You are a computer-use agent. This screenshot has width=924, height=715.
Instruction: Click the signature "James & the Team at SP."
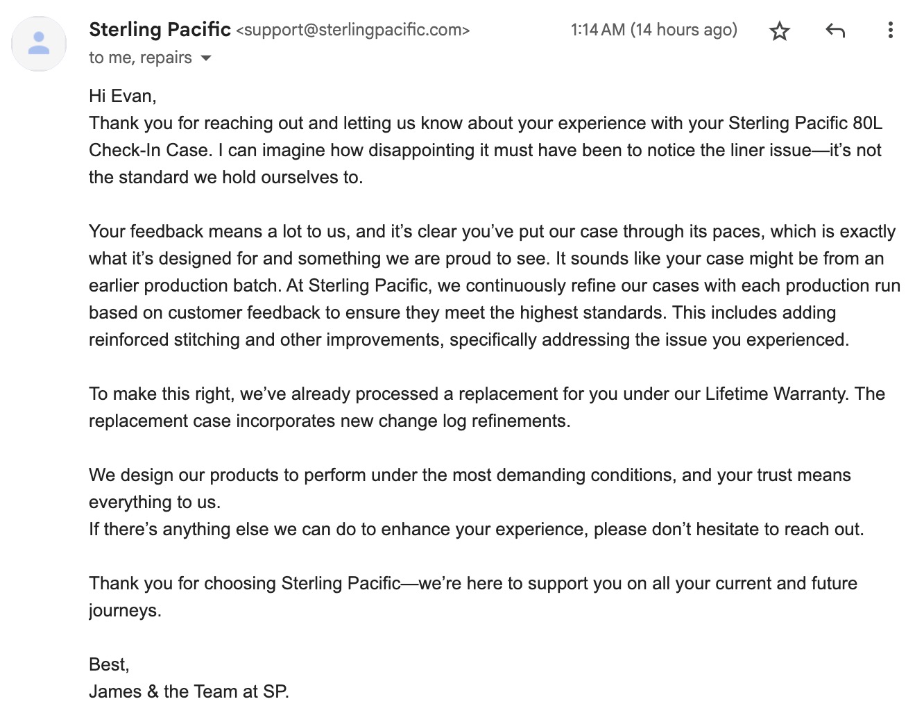[x=189, y=691]
